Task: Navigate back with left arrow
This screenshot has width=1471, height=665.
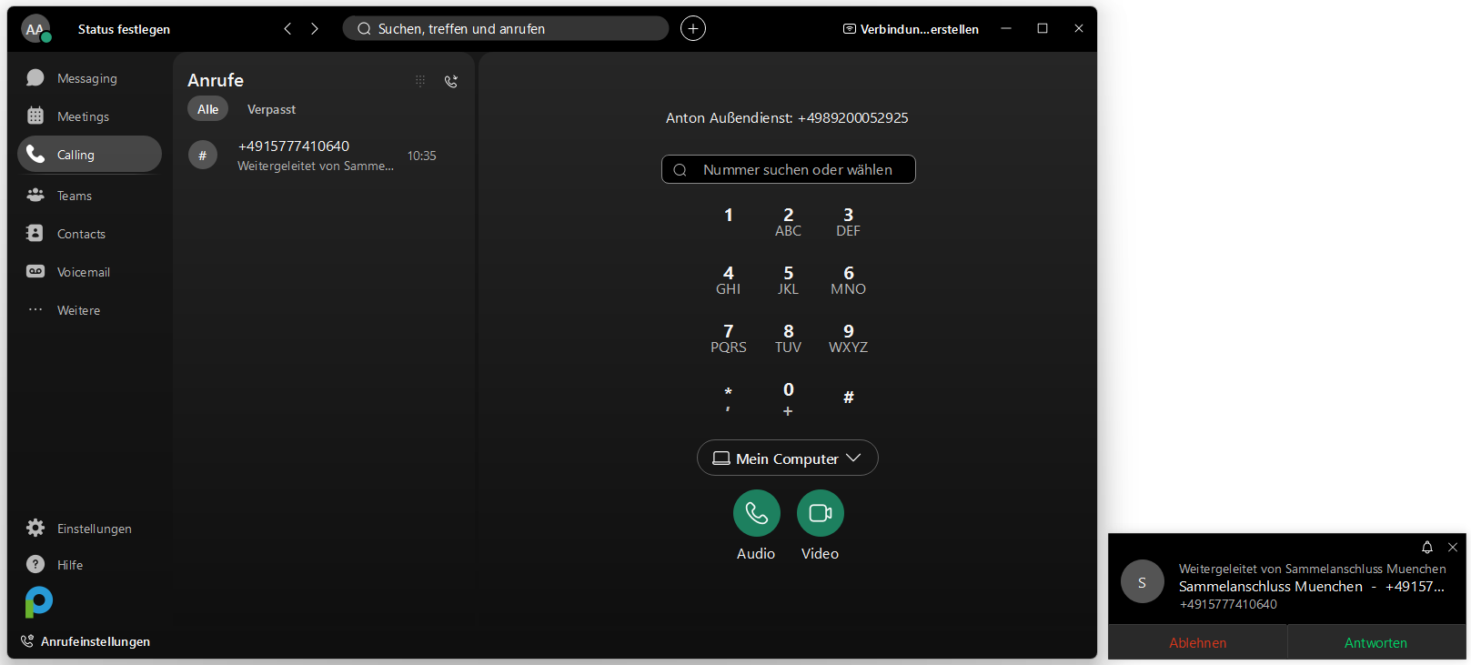Action: [287, 29]
